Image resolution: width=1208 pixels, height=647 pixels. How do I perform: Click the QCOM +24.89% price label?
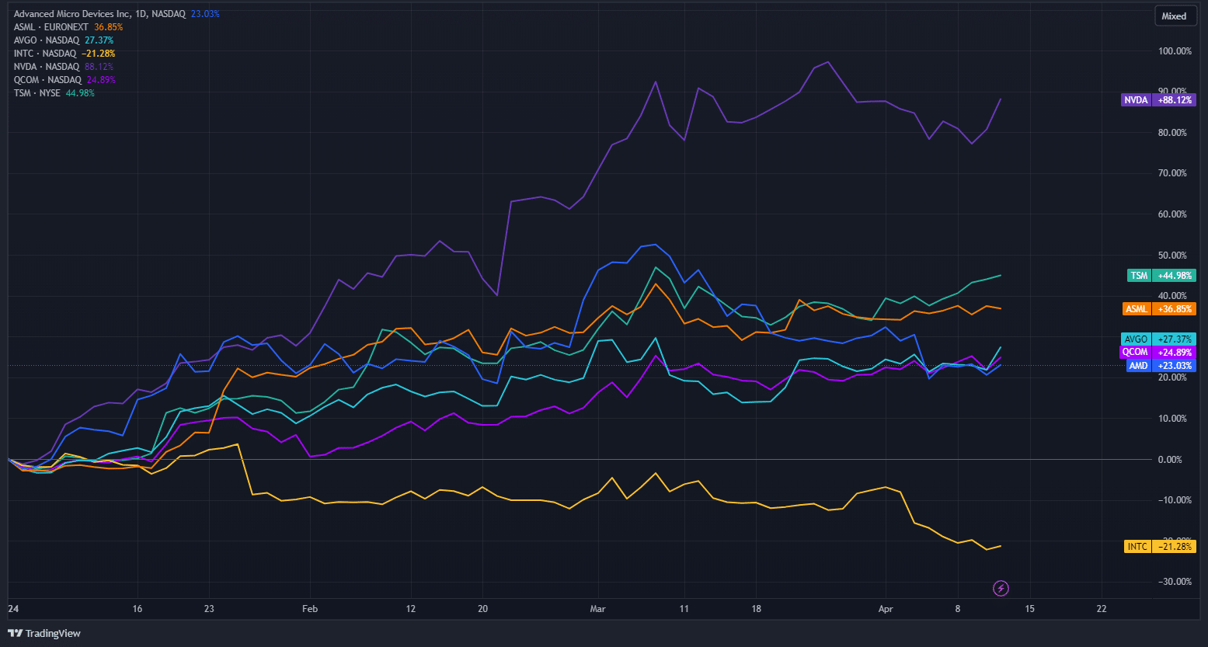tap(1158, 352)
